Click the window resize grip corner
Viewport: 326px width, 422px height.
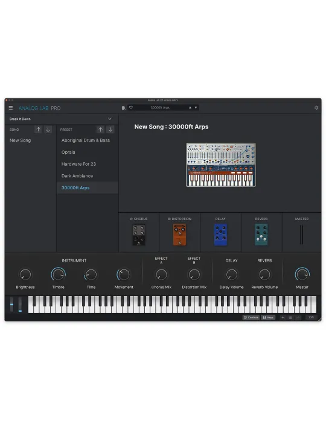point(319,320)
